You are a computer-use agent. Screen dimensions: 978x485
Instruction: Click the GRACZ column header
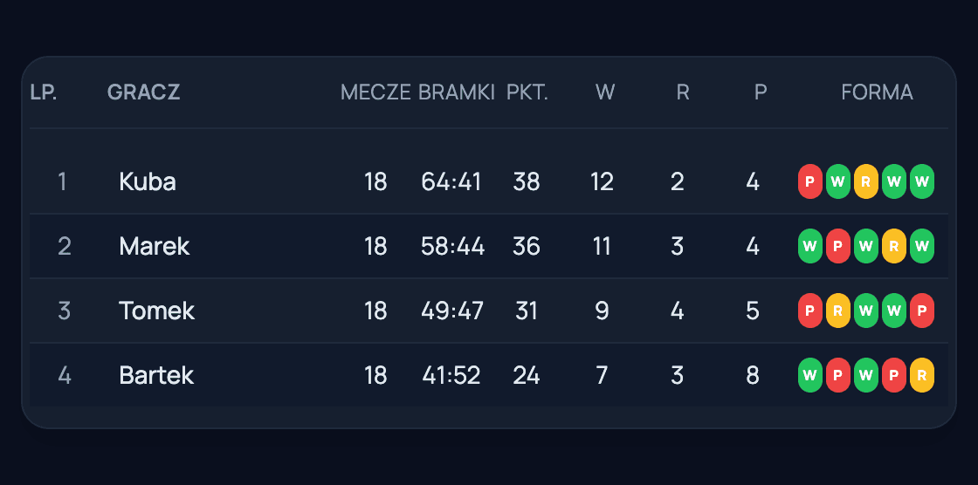143,92
